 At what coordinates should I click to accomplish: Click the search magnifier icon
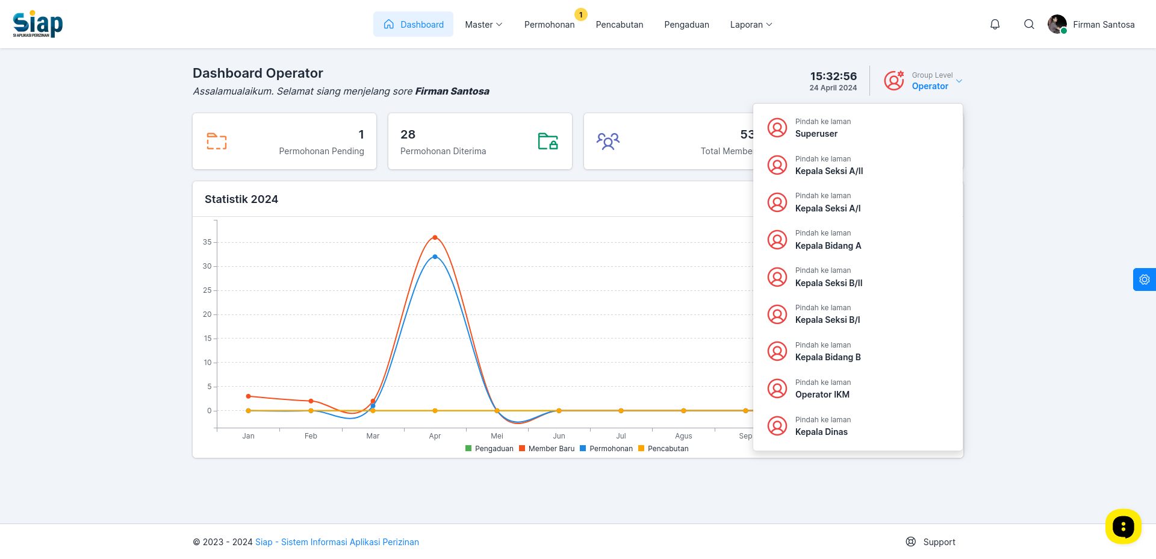coord(1029,24)
